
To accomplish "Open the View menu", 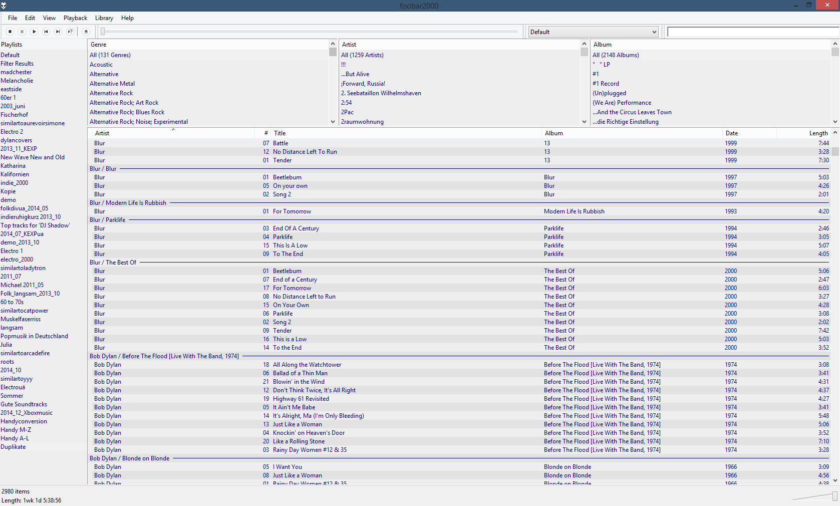I will click(x=49, y=18).
